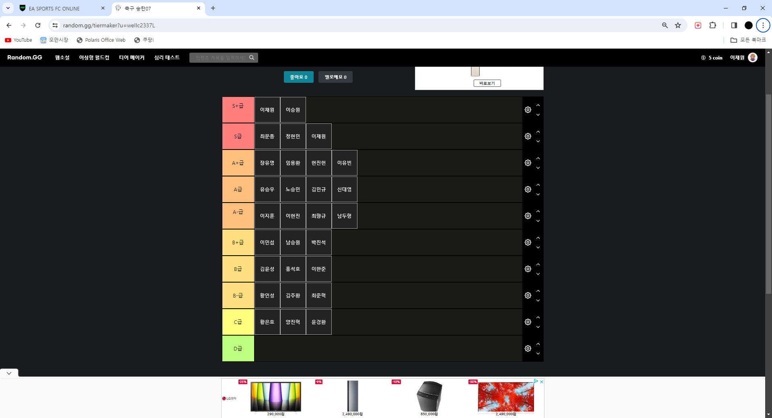Open Polaris Office Web bookmark
The width and height of the screenshot is (772, 418).
click(x=101, y=40)
